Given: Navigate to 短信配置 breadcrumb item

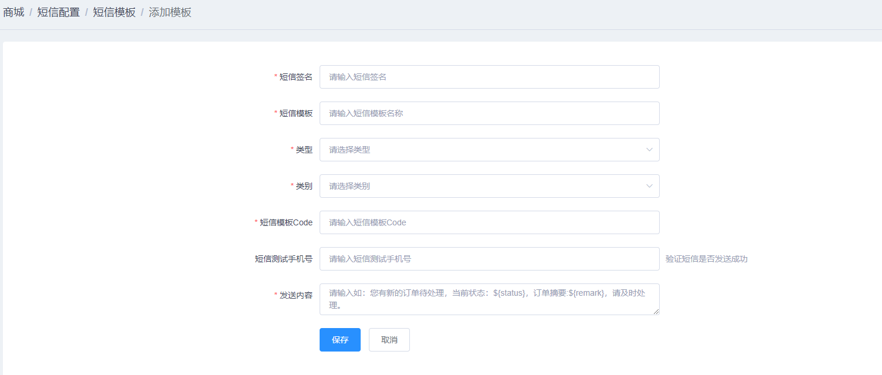Looking at the screenshot, I should point(59,12).
